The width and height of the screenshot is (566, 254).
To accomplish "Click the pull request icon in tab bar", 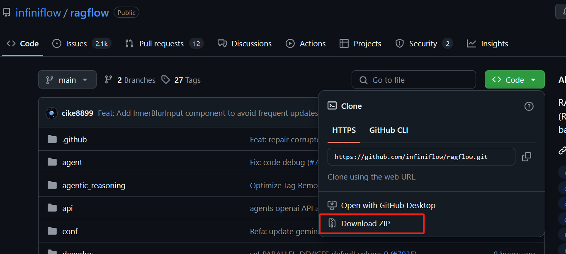I will click(x=129, y=43).
